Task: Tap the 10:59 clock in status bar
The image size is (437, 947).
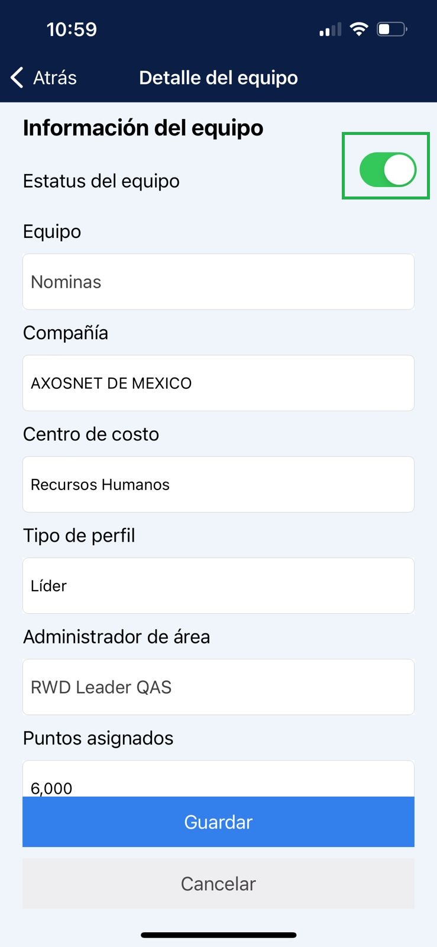Action: (72, 29)
